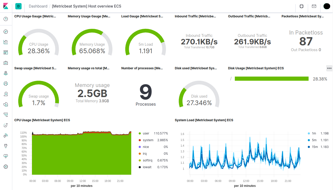The height and width of the screenshot is (190, 333).
Task: Toggle the system series in CPU legend
Action: (148, 140)
